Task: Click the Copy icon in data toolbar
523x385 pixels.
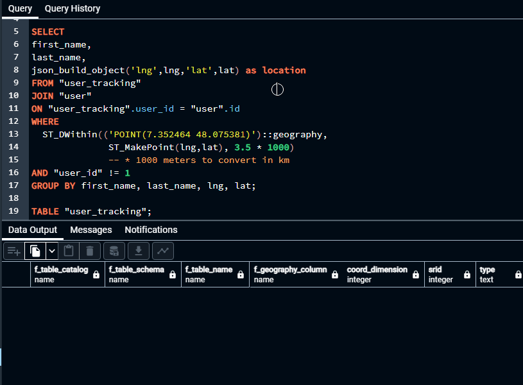Action: pos(35,251)
